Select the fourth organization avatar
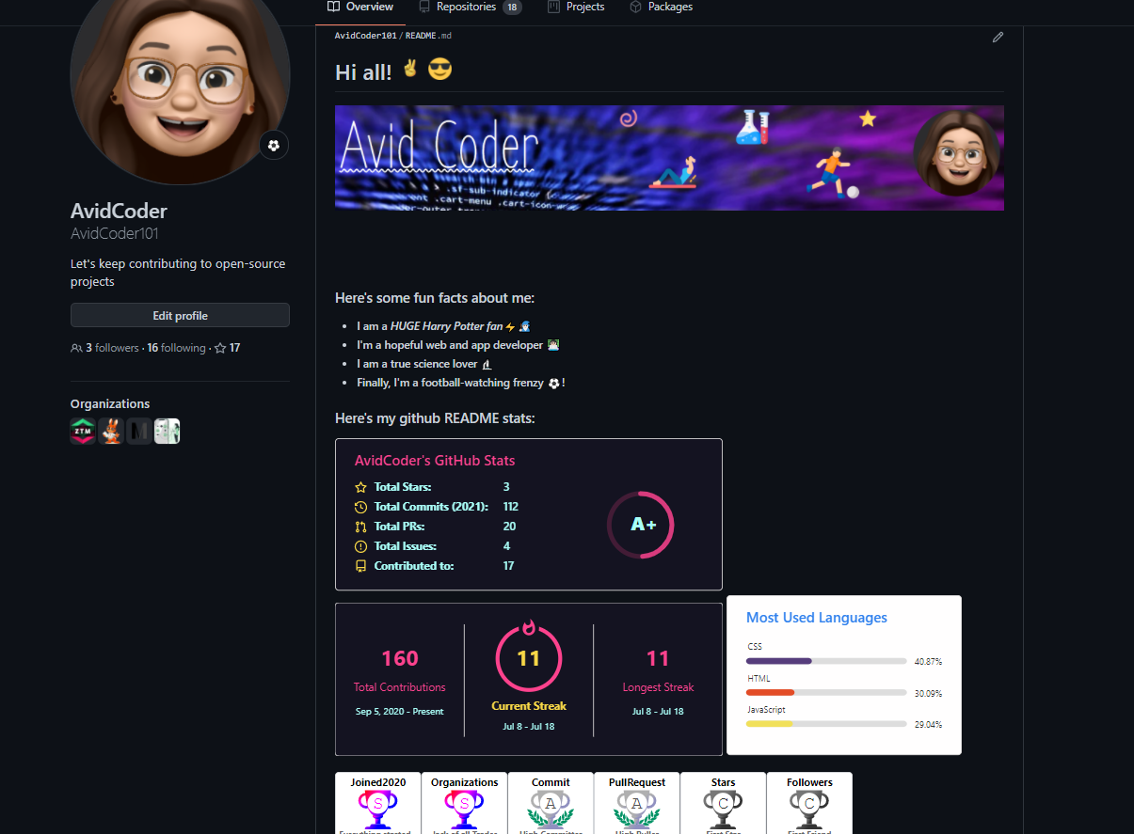Viewport: 1134px width, 834px height. coord(167,431)
